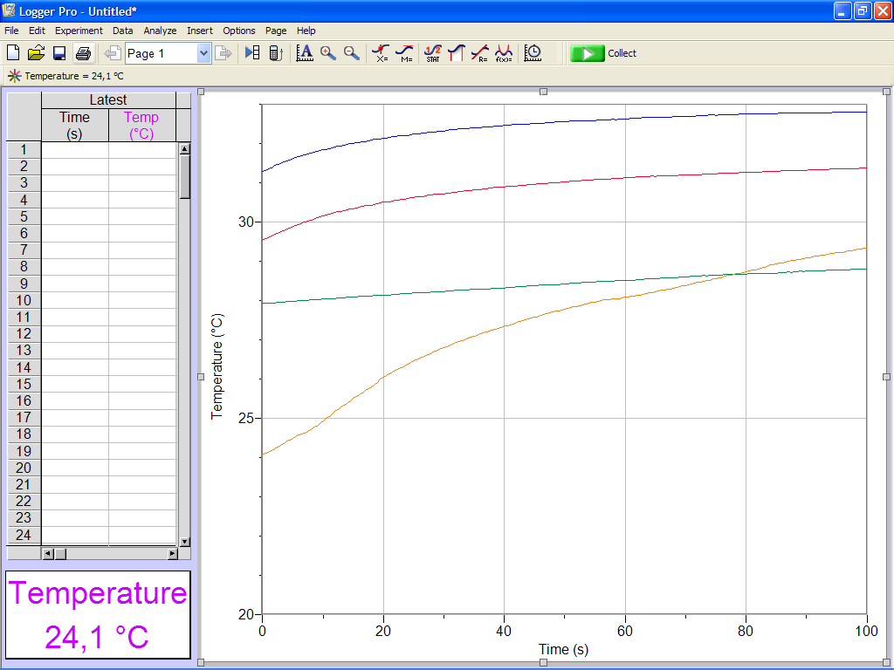This screenshot has height=670, width=894.
Task: Open the Experiment menu
Action: pyautogui.click(x=79, y=31)
